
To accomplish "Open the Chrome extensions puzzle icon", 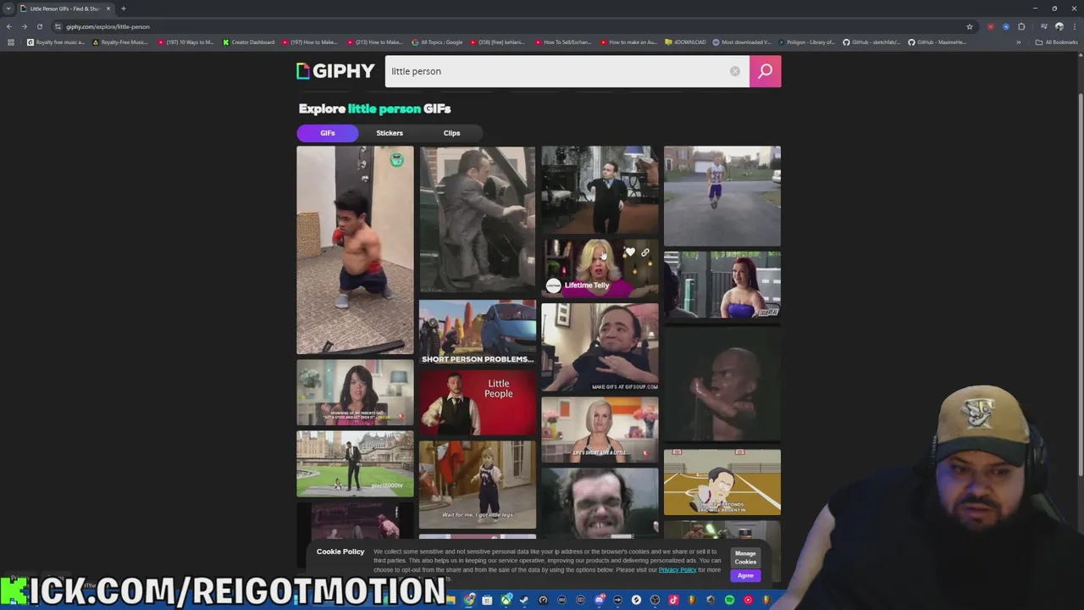I will click(1021, 26).
